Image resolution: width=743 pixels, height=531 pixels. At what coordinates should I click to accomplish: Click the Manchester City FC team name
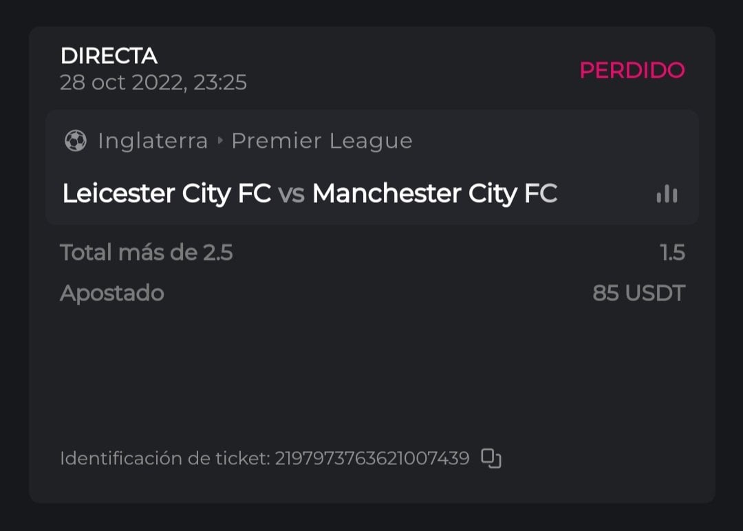point(434,194)
